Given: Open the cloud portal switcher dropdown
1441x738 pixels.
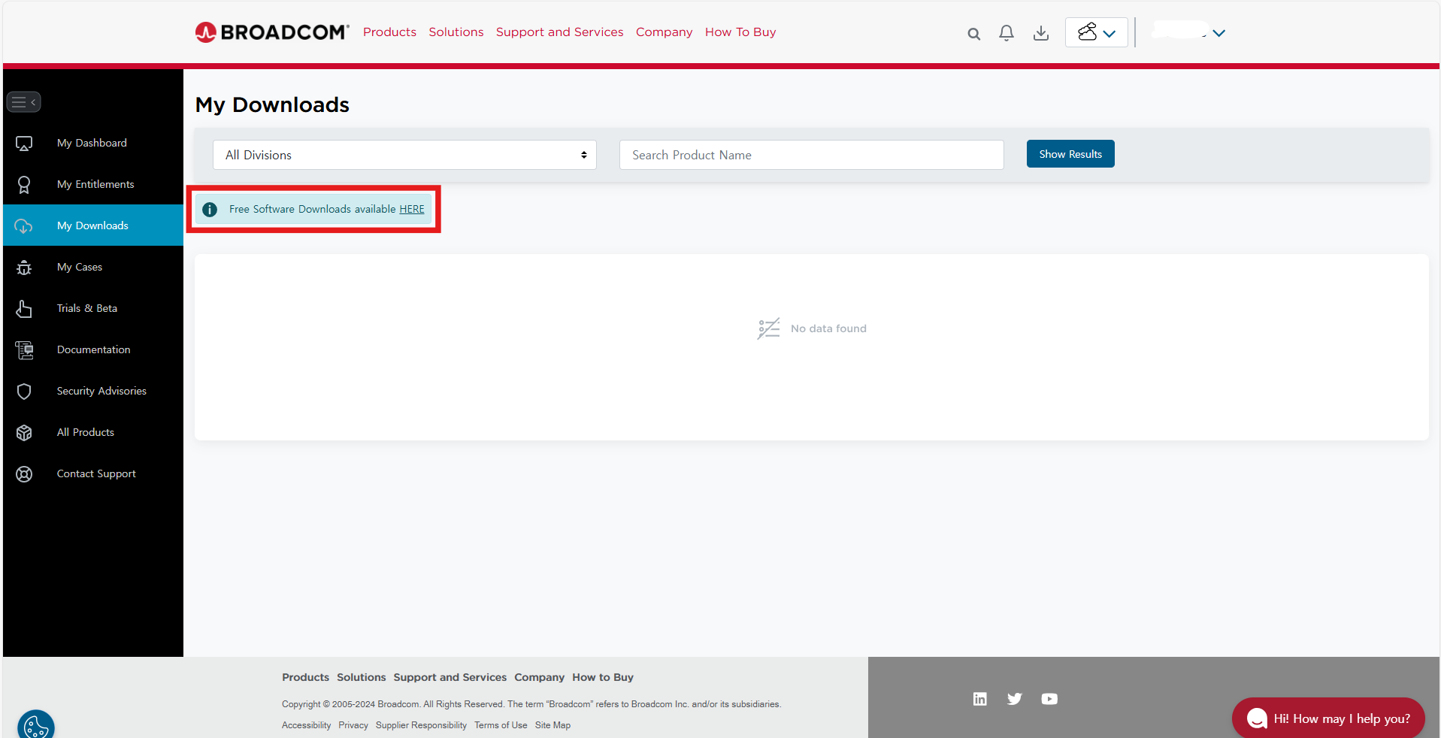Looking at the screenshot, I should (1097, 32).
